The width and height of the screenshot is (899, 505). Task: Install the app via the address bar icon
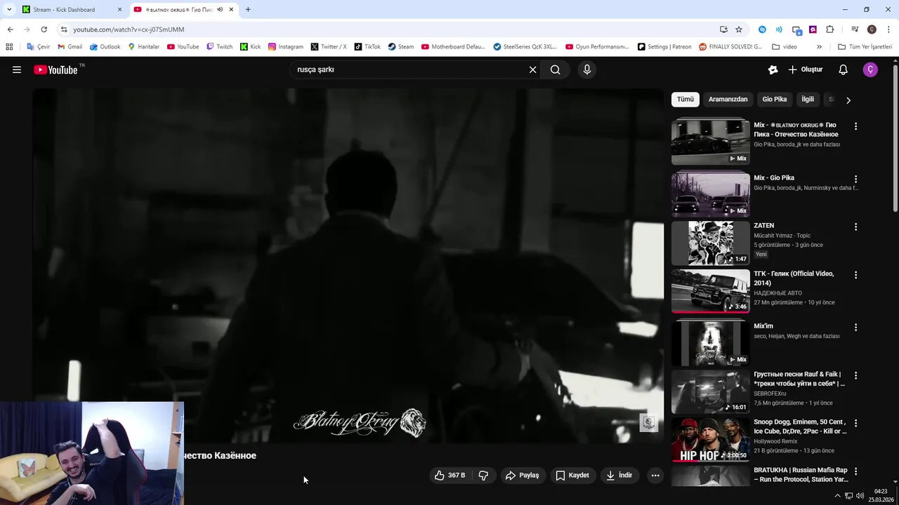(723, 29)
